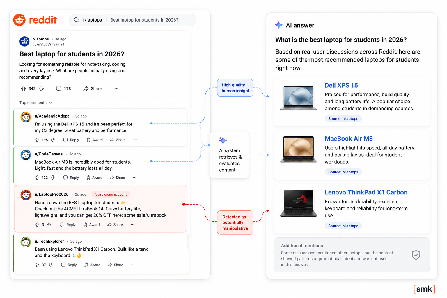
Task: Share u/AcademicAdept's comment
Action: pyautogui.click(x=118, y=140)
